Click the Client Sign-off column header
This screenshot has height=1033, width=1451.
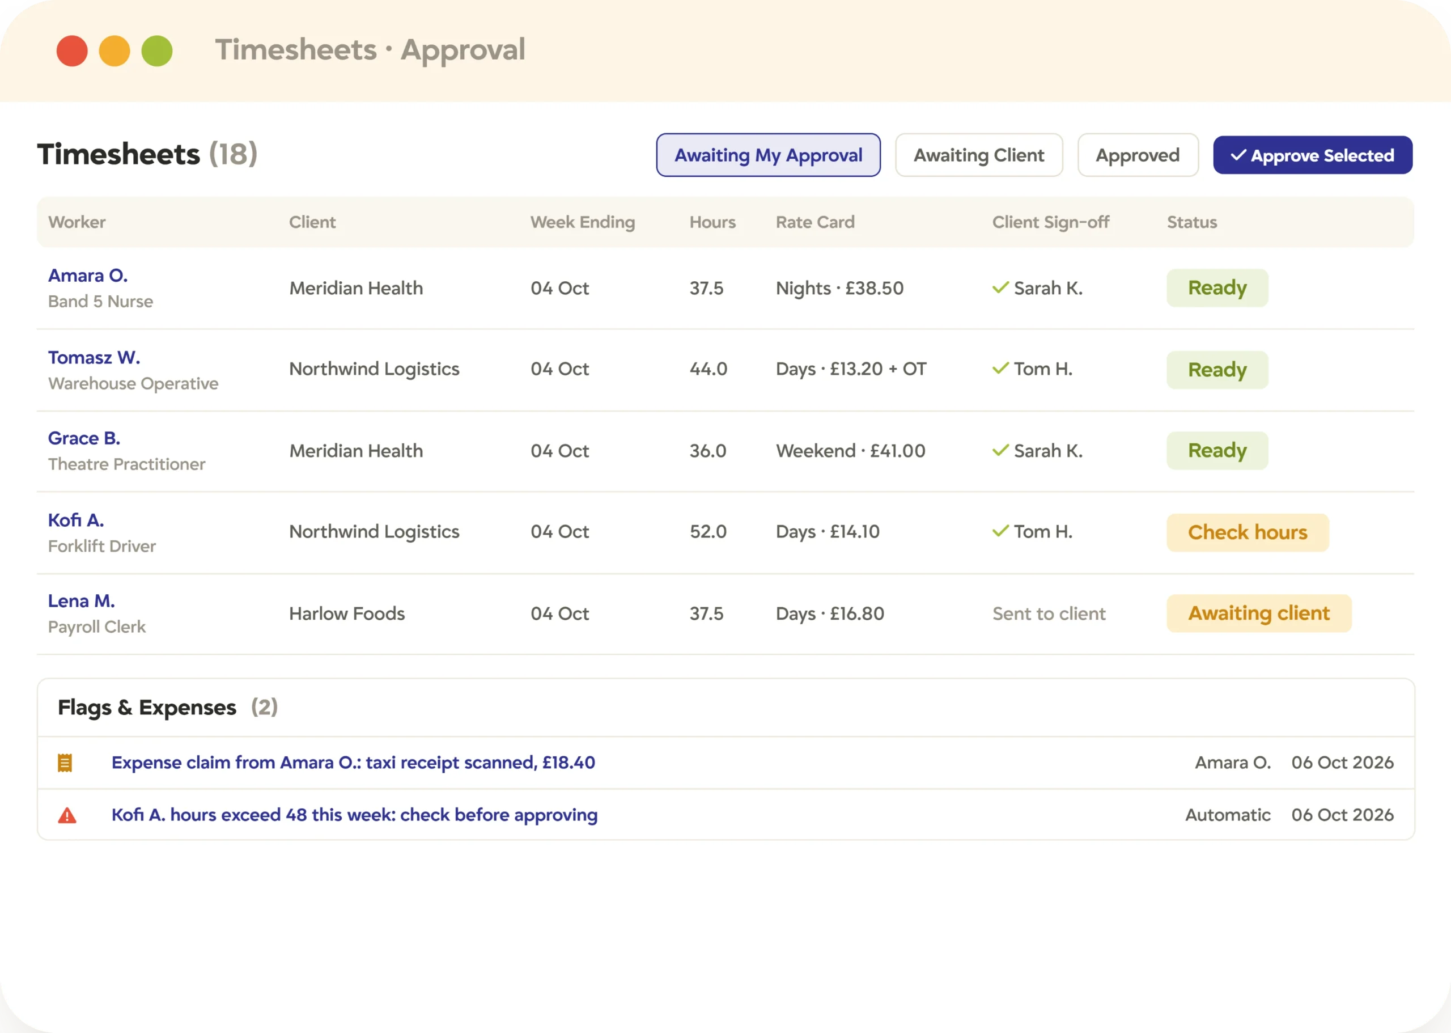pos(1050,222)
